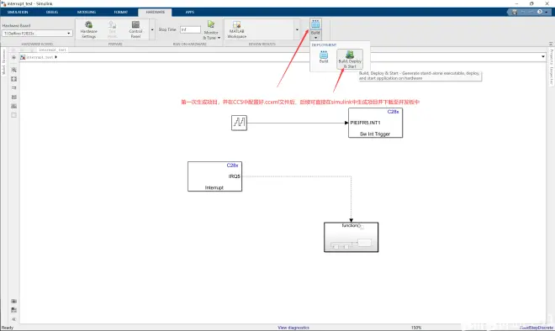The width and height of the screenshot is (555, 331).
Task: Click the FixedStepDiscrete solver link
Action: pos(536,328)
